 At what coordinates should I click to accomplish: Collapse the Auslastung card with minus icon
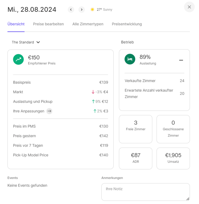point(181,60)
